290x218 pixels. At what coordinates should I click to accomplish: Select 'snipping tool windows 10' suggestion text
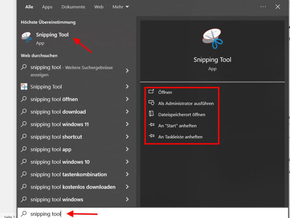pyautogui.click(x=60, y=162)
